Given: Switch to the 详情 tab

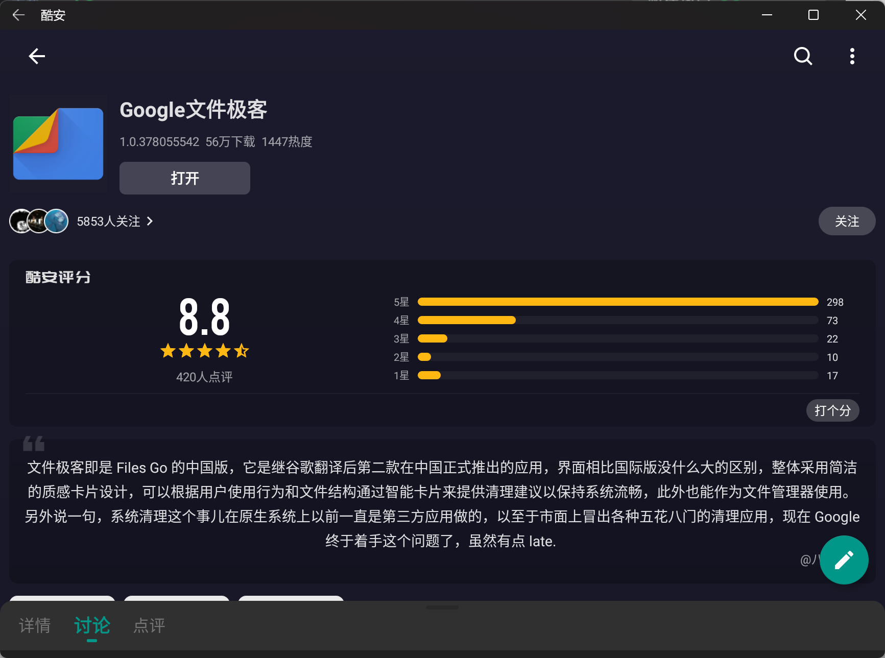Looking at the screenshot, I should click(x=35, y=625).
